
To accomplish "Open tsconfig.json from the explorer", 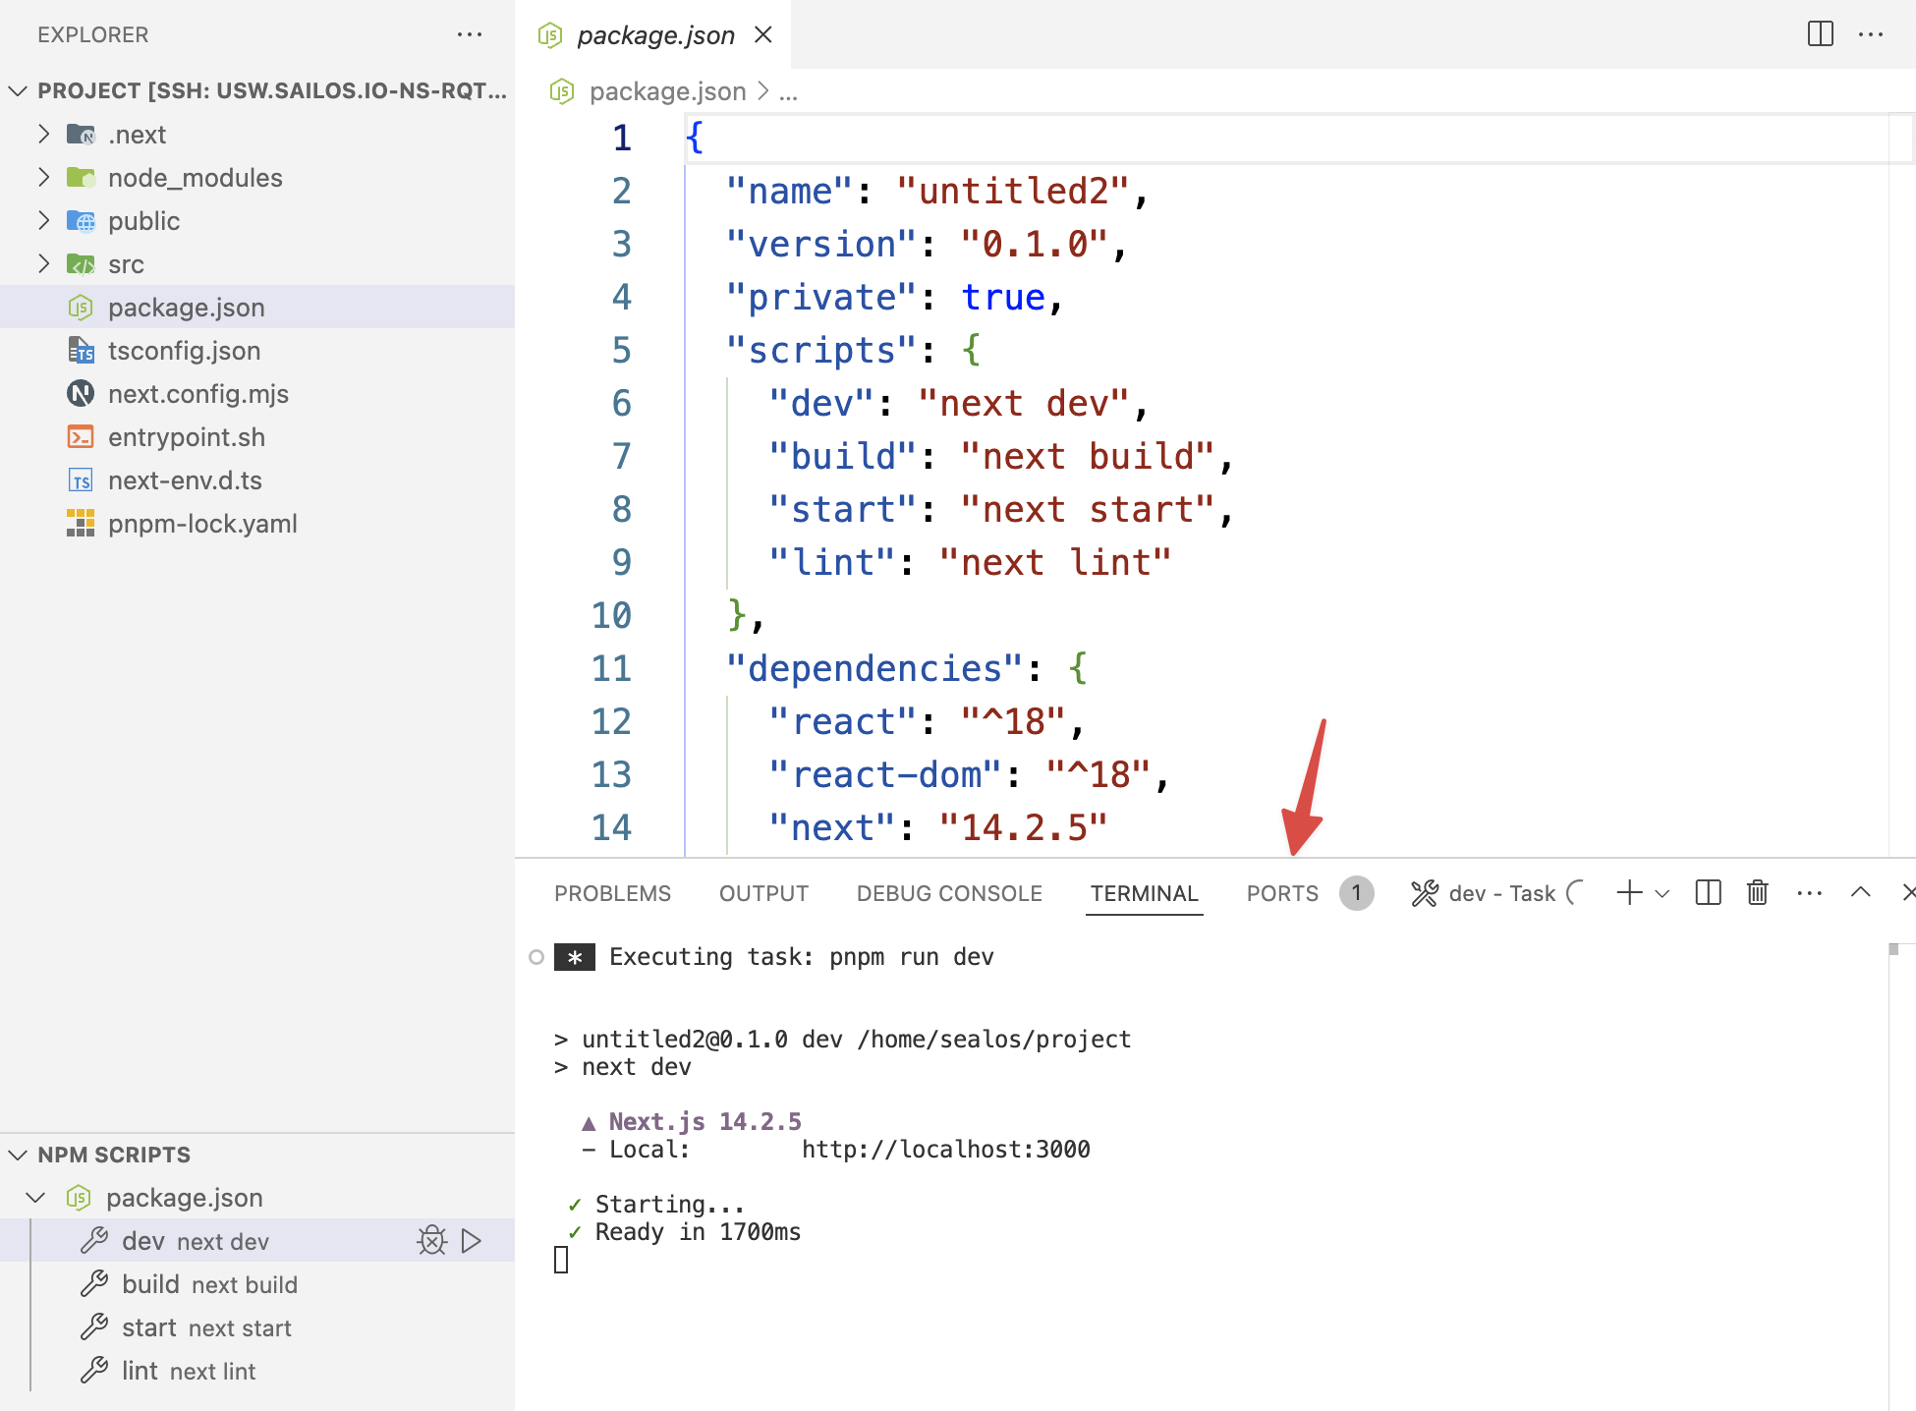I will (184, 351).
